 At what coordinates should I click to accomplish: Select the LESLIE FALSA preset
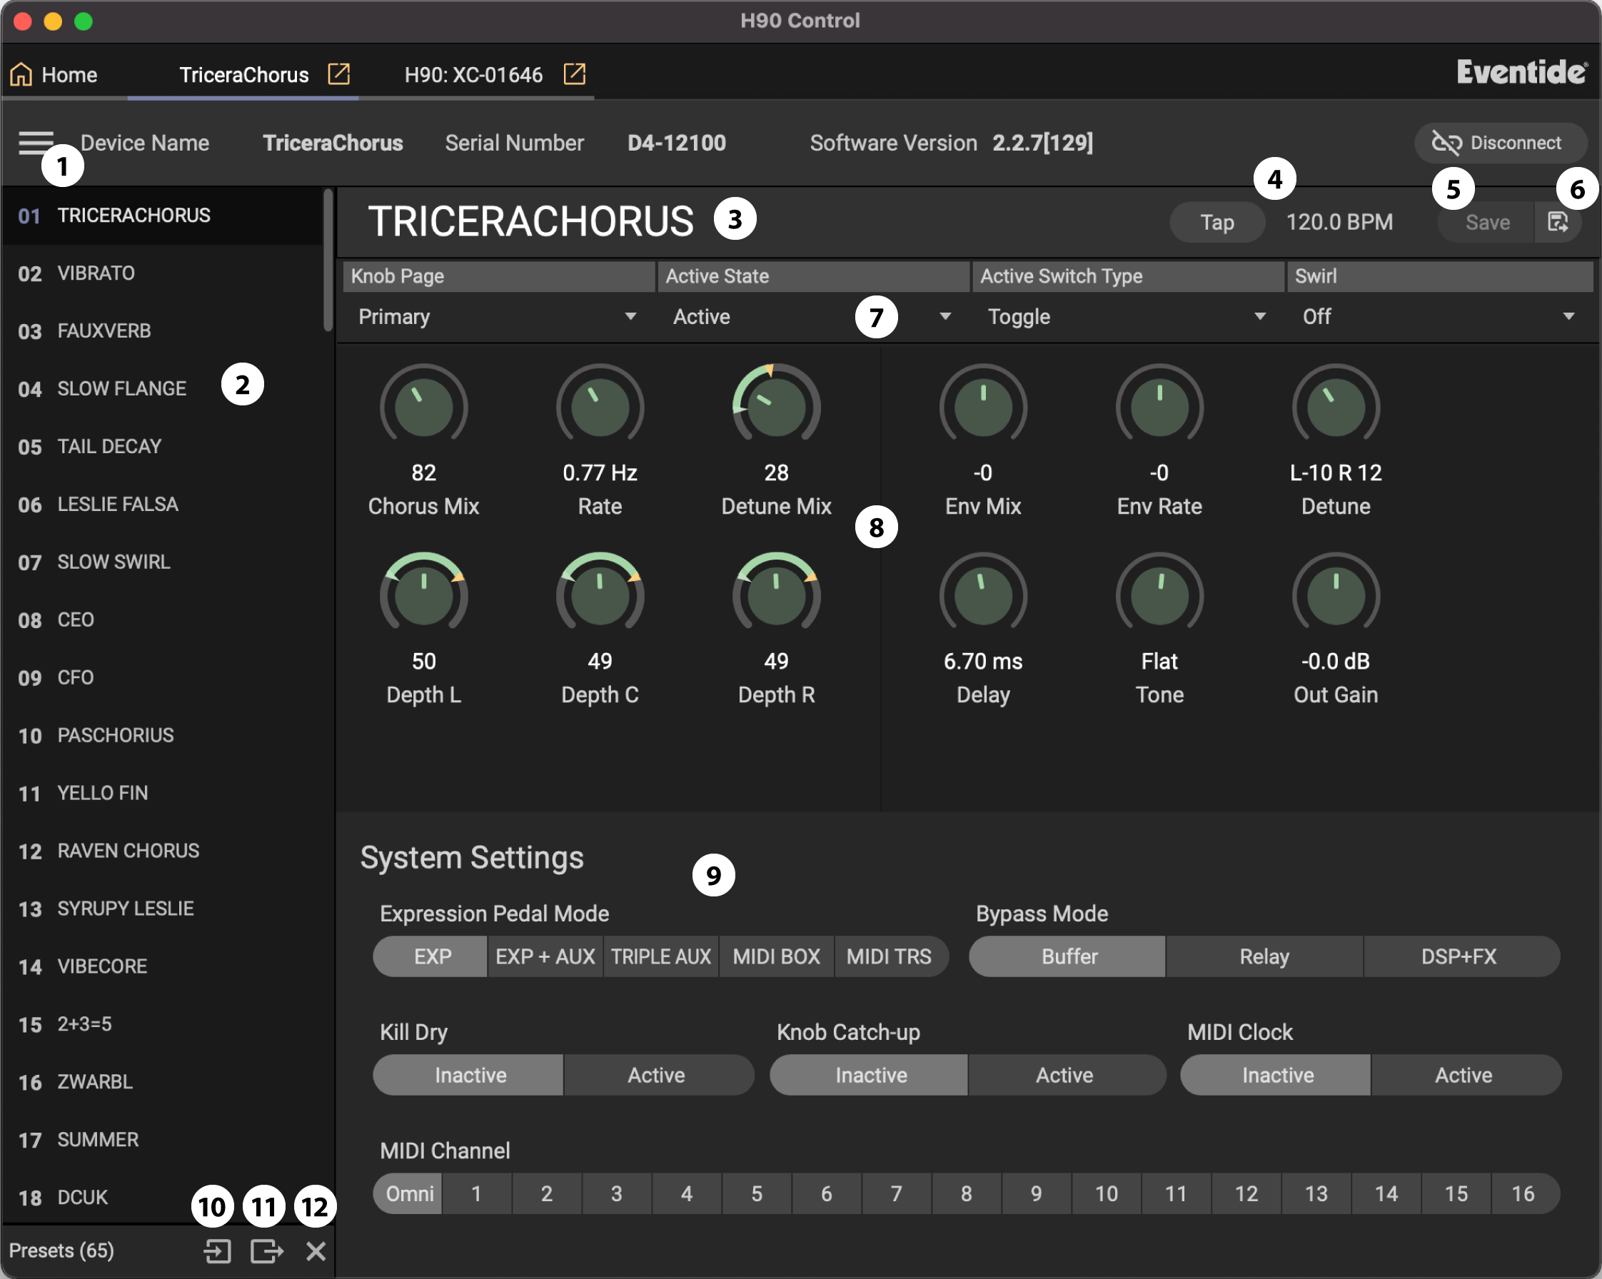tap(162, 505)
